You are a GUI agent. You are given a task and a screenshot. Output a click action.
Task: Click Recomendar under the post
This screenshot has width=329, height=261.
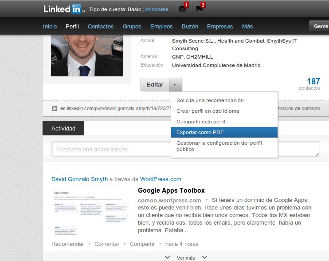coord(67,244)
